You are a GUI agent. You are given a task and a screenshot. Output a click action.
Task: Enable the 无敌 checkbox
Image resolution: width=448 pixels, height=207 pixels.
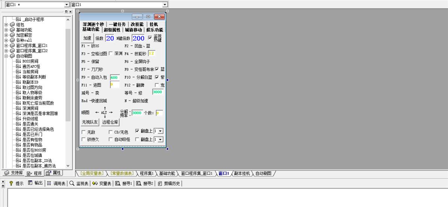83,132
